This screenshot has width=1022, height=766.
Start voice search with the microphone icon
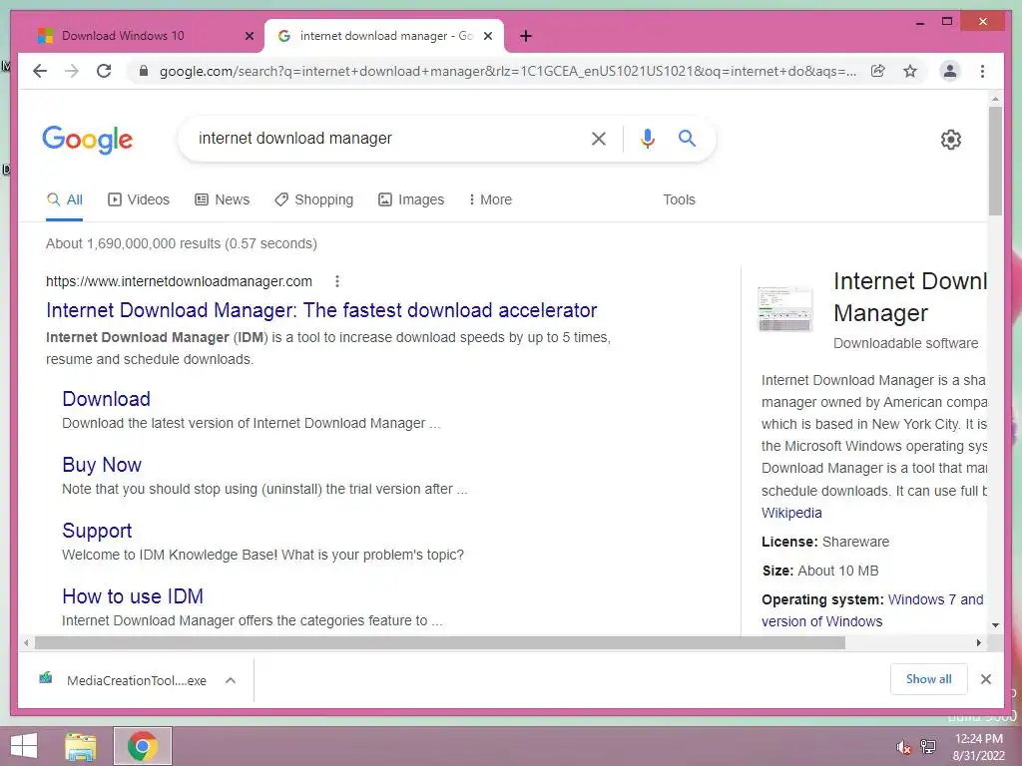point(647,138)
